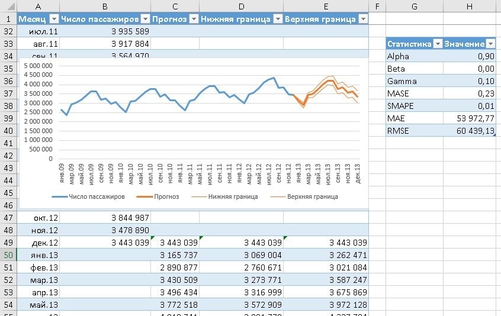Open the Месяц column filter dropdown
This screenshot has height=316, width=501.
click(x=54, y=19)
